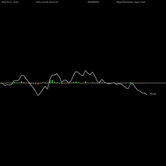Image resolution: width=166 pixels, height=166 pixels.
Task: Click the '(Bajaj Hindusthan Sugar Limit' company name
Action: [130, 2]
